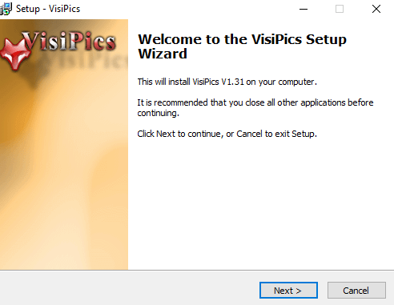The height and width of the screenshot is (305, 394).
Task: Click the grayed-out maximize window icon
Action: coord(340,9)
